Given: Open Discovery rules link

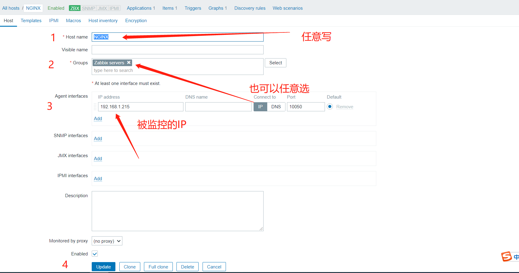Looking at the screenshot, I should tap(250, 8).
